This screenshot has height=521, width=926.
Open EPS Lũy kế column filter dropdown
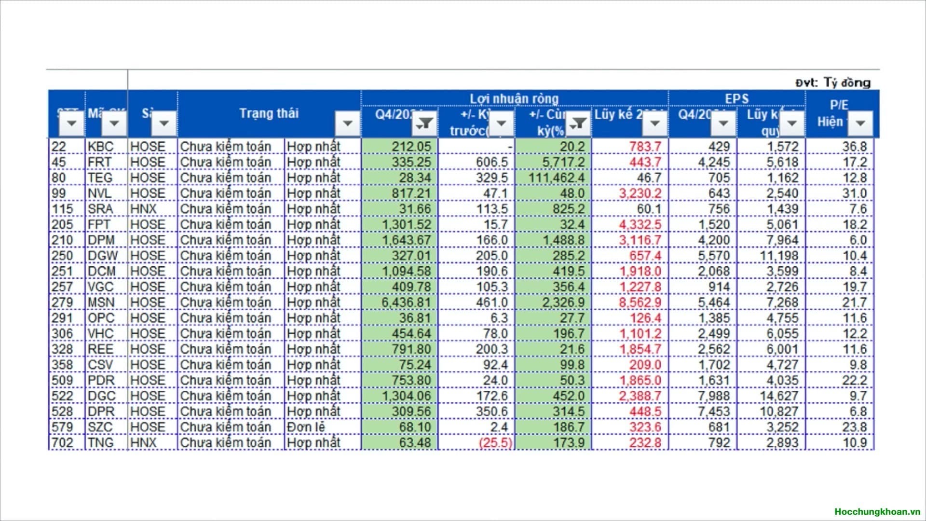(791, 123)
